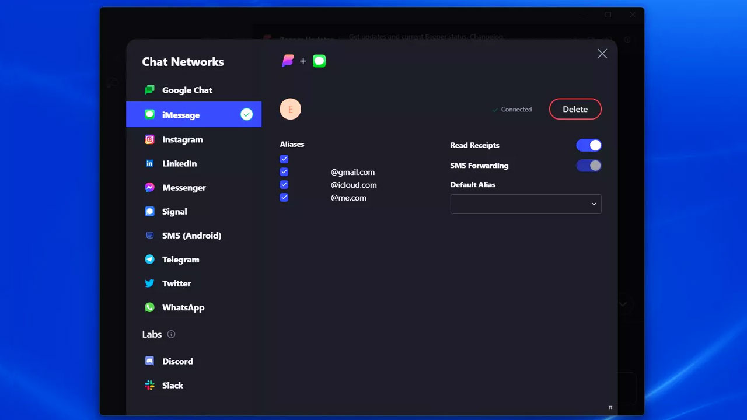The image size is (747, 420).
Task: Toggle SMS Forwarding switch
Action: point(588,166)
